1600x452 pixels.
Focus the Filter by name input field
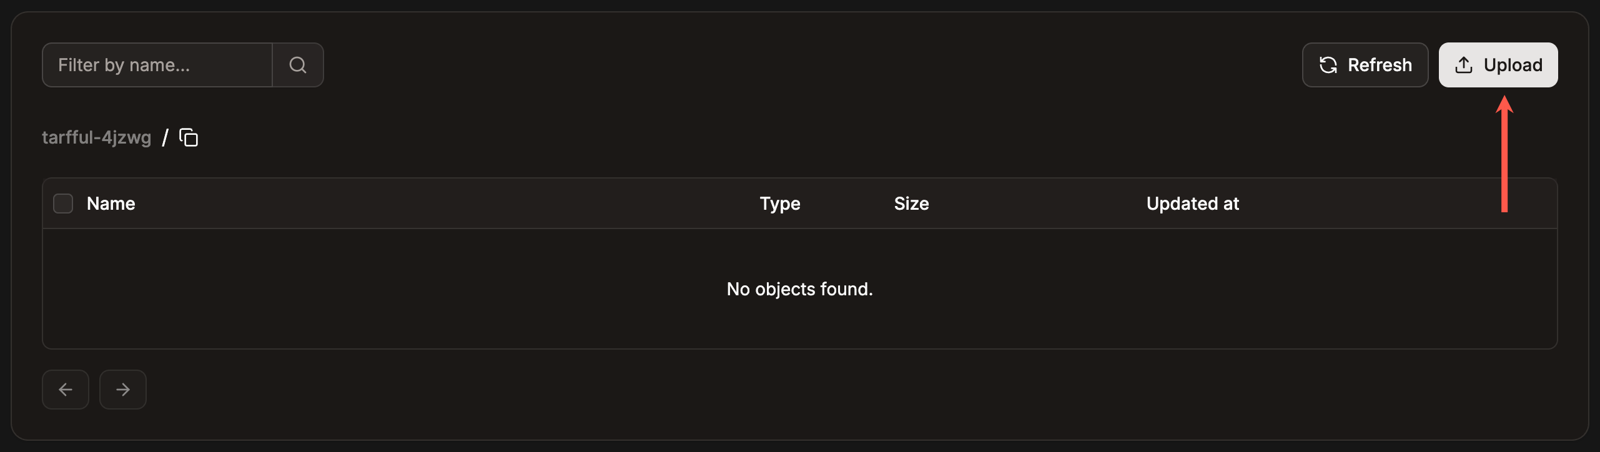[x=156, y=64]
